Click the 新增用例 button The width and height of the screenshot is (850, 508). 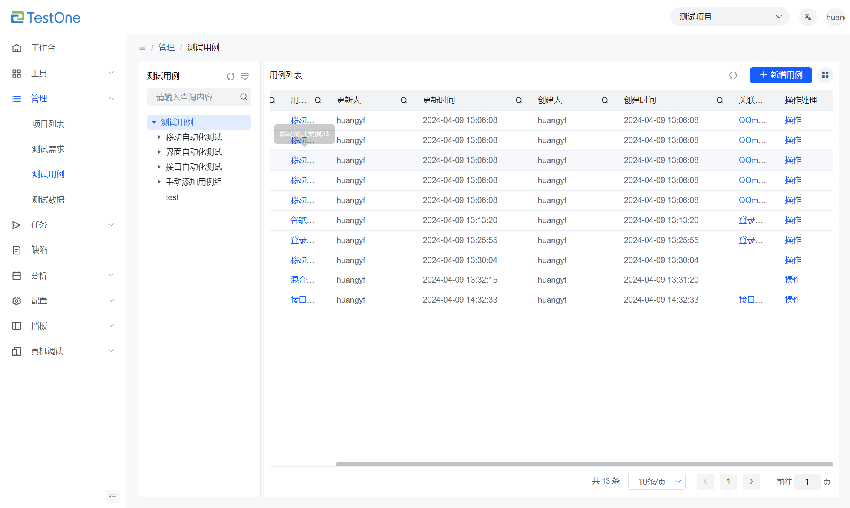(781, 75)
